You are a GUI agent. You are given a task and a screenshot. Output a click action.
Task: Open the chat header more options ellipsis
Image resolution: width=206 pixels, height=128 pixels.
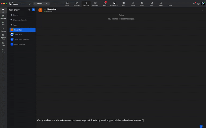tap(202, 10)
